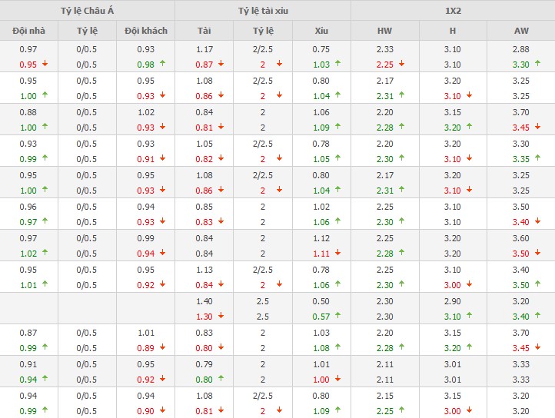The width and height of the screenshot is (555, 418).
Task: Click the green up arrow beside 1.02
Action: 45,254
